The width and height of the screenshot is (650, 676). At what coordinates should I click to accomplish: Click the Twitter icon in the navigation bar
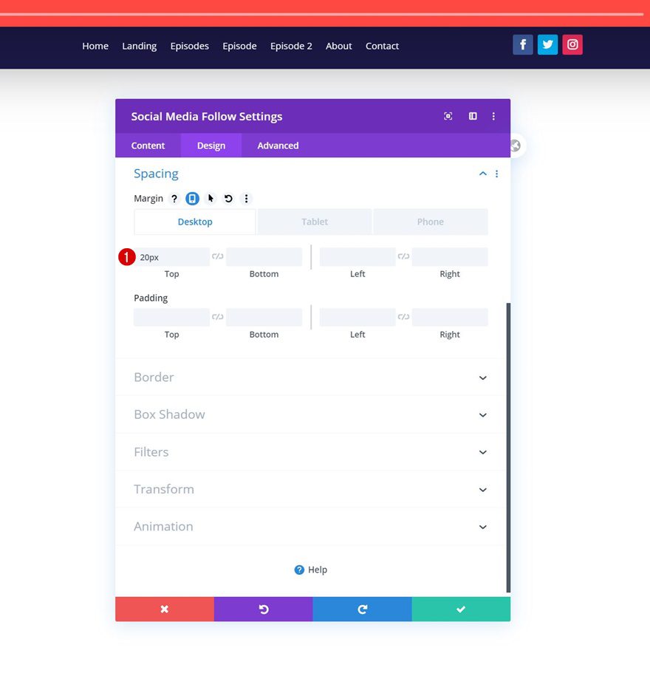547,44
